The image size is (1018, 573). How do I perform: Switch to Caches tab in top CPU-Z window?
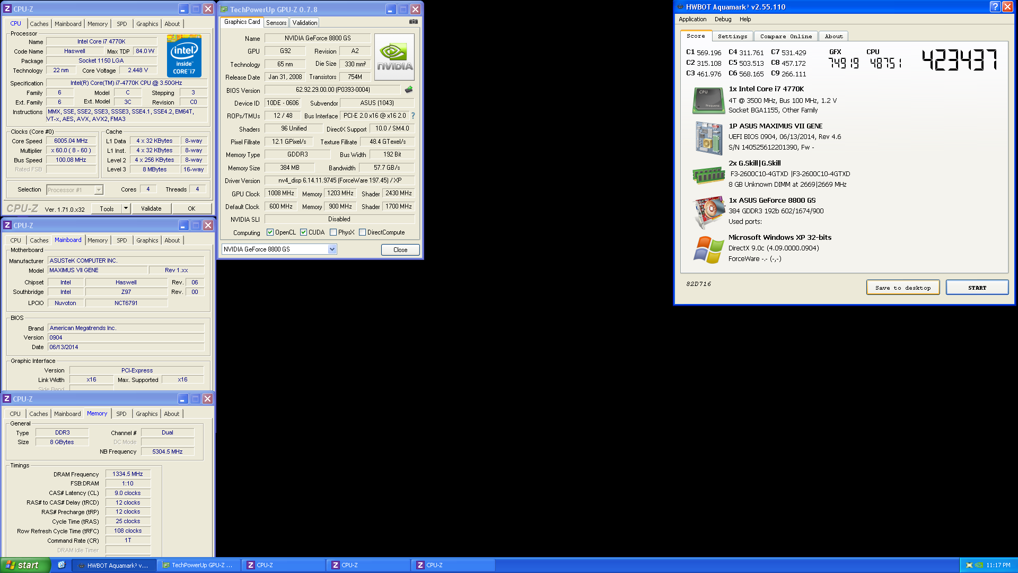coord(39,24)
